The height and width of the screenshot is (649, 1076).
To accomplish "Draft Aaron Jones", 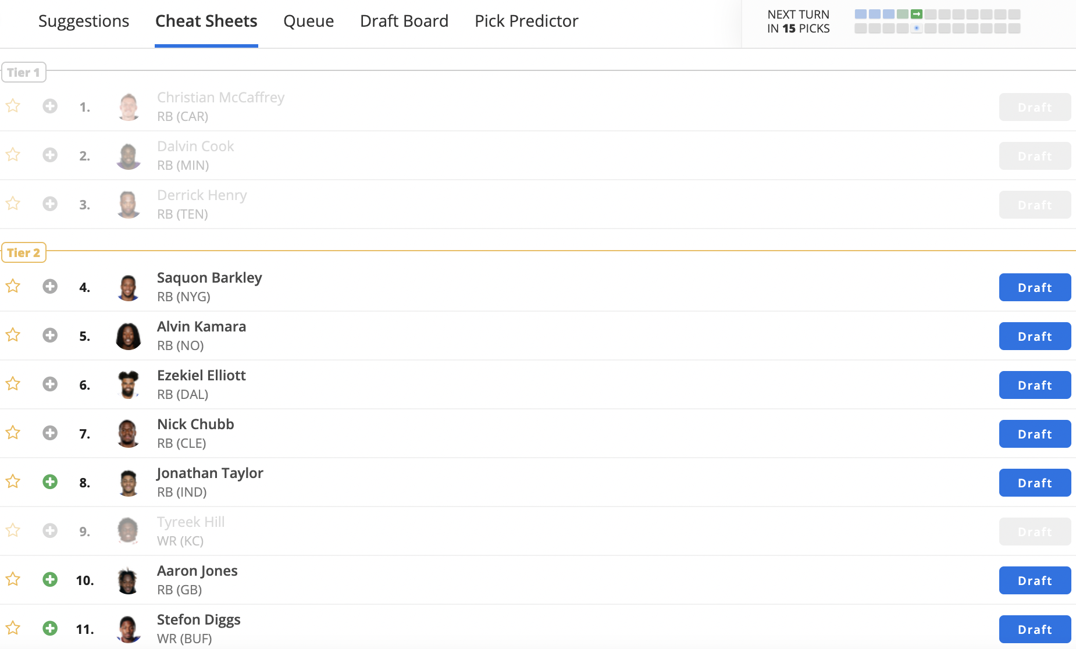I will (1035, 580).
